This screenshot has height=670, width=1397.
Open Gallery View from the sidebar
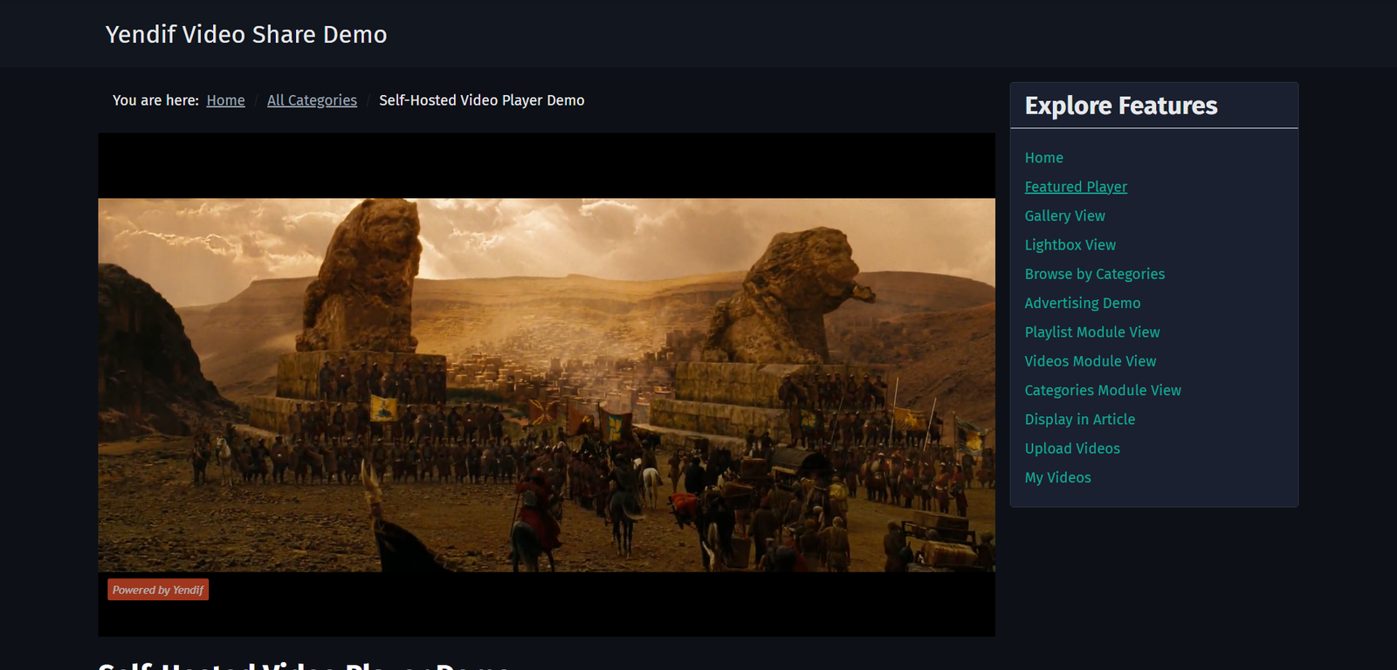1065,215
